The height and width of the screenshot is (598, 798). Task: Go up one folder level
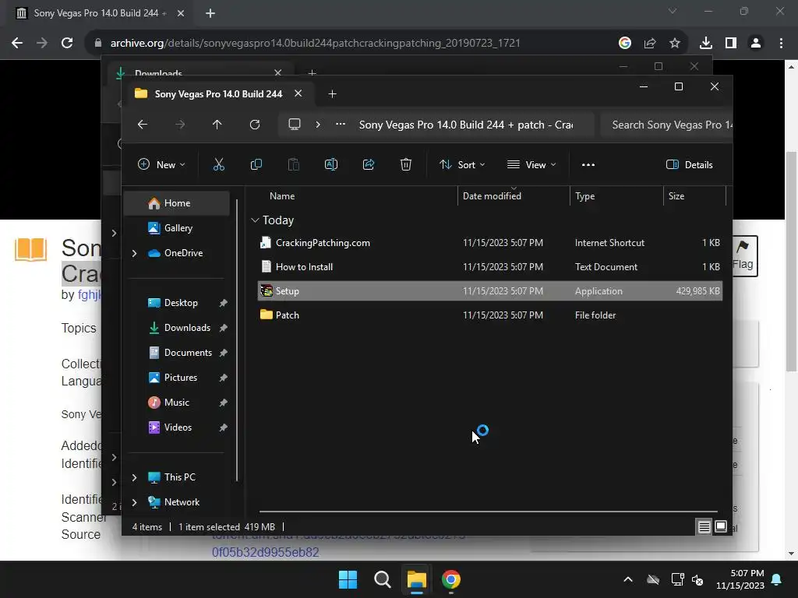(x=217, y=125)
